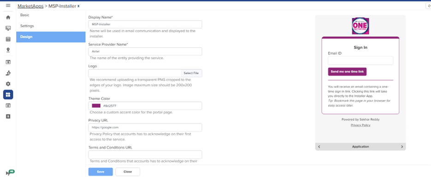Click the Logo file path field

coord(135,73)
